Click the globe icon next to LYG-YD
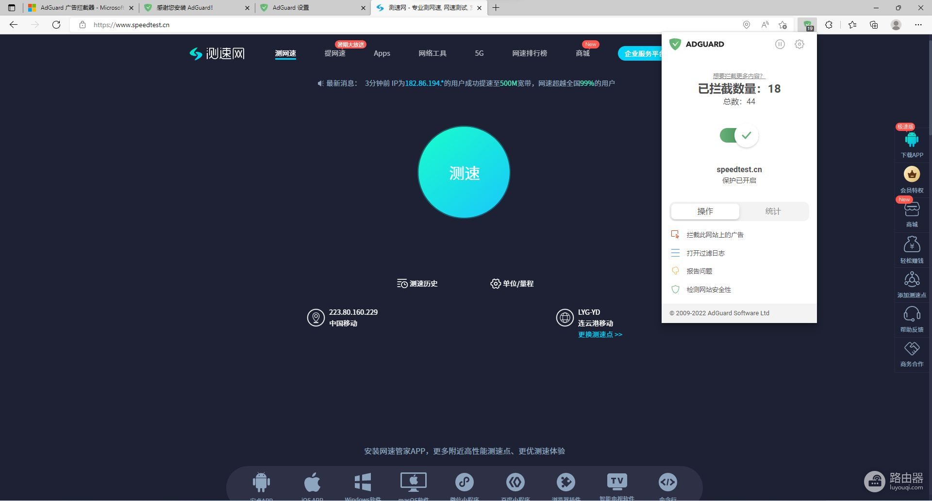The image size is (932, 501). [565, 318]
